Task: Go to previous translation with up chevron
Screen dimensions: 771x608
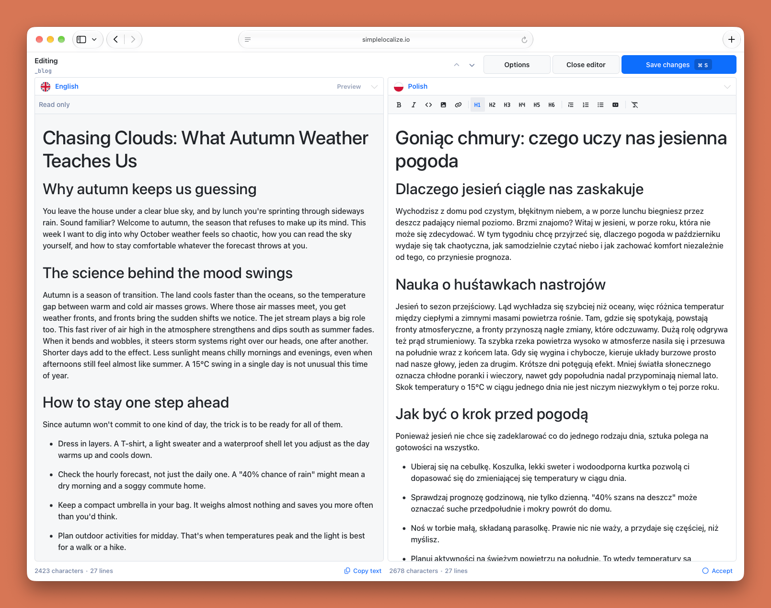Action: 457,65
